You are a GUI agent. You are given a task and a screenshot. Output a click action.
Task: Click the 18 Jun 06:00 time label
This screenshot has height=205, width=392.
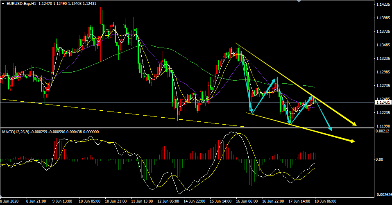point(326,202)
